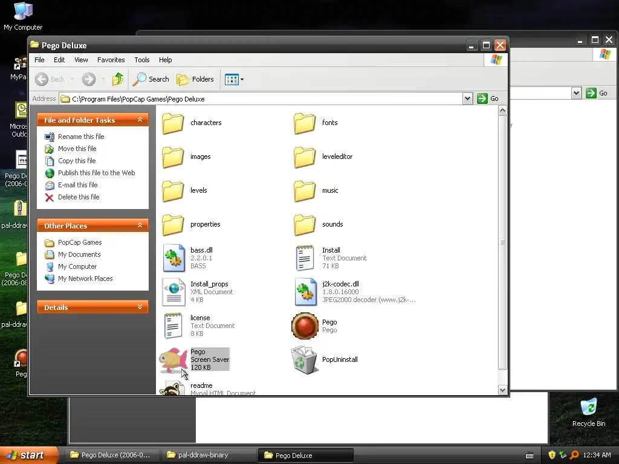Select the leveleditor folder

pyautogui.click(x=323, y=157)
